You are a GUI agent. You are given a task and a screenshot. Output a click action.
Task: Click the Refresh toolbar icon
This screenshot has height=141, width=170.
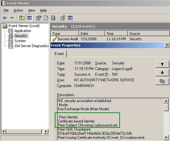coord(46,18)
